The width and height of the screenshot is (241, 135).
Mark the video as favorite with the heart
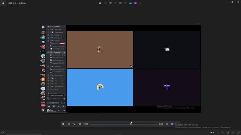click(116, 3)
